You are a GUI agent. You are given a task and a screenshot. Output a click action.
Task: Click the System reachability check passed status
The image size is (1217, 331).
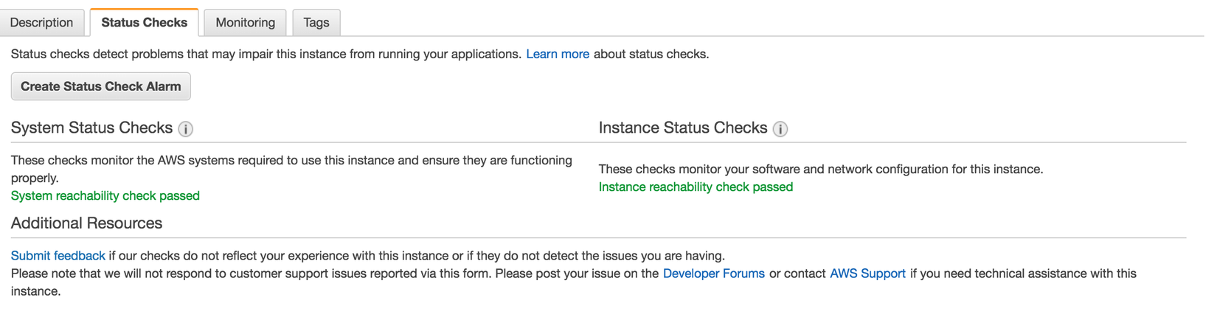pyautogui.click(x=105, y=195)
